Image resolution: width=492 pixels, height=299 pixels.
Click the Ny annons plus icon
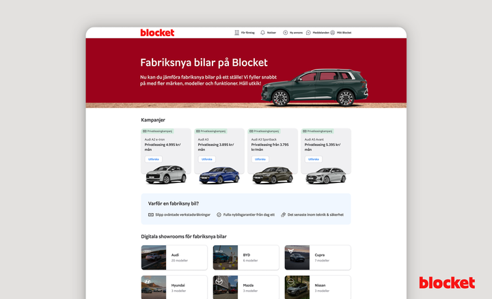(285, 33)
